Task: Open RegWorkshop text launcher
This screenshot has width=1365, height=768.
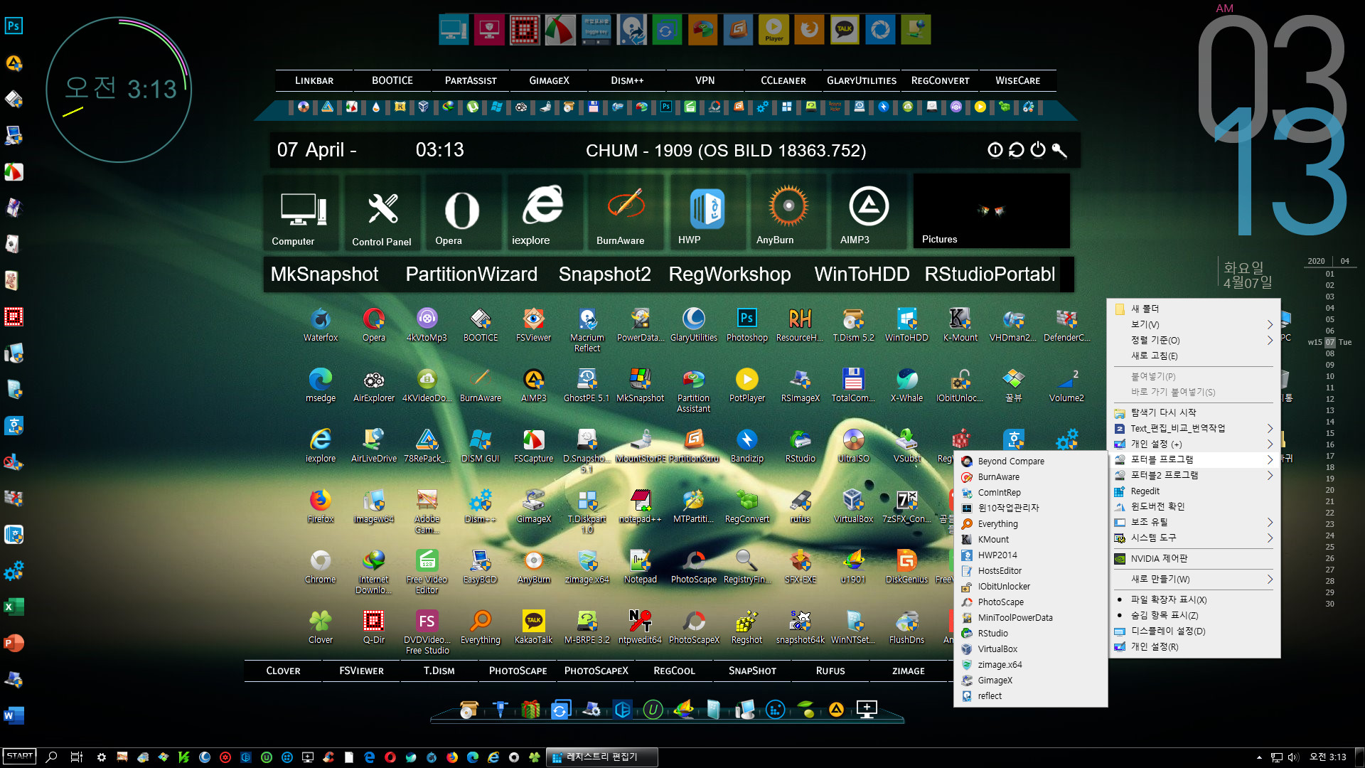Action: pyautogui.click(x=729, y=274)
